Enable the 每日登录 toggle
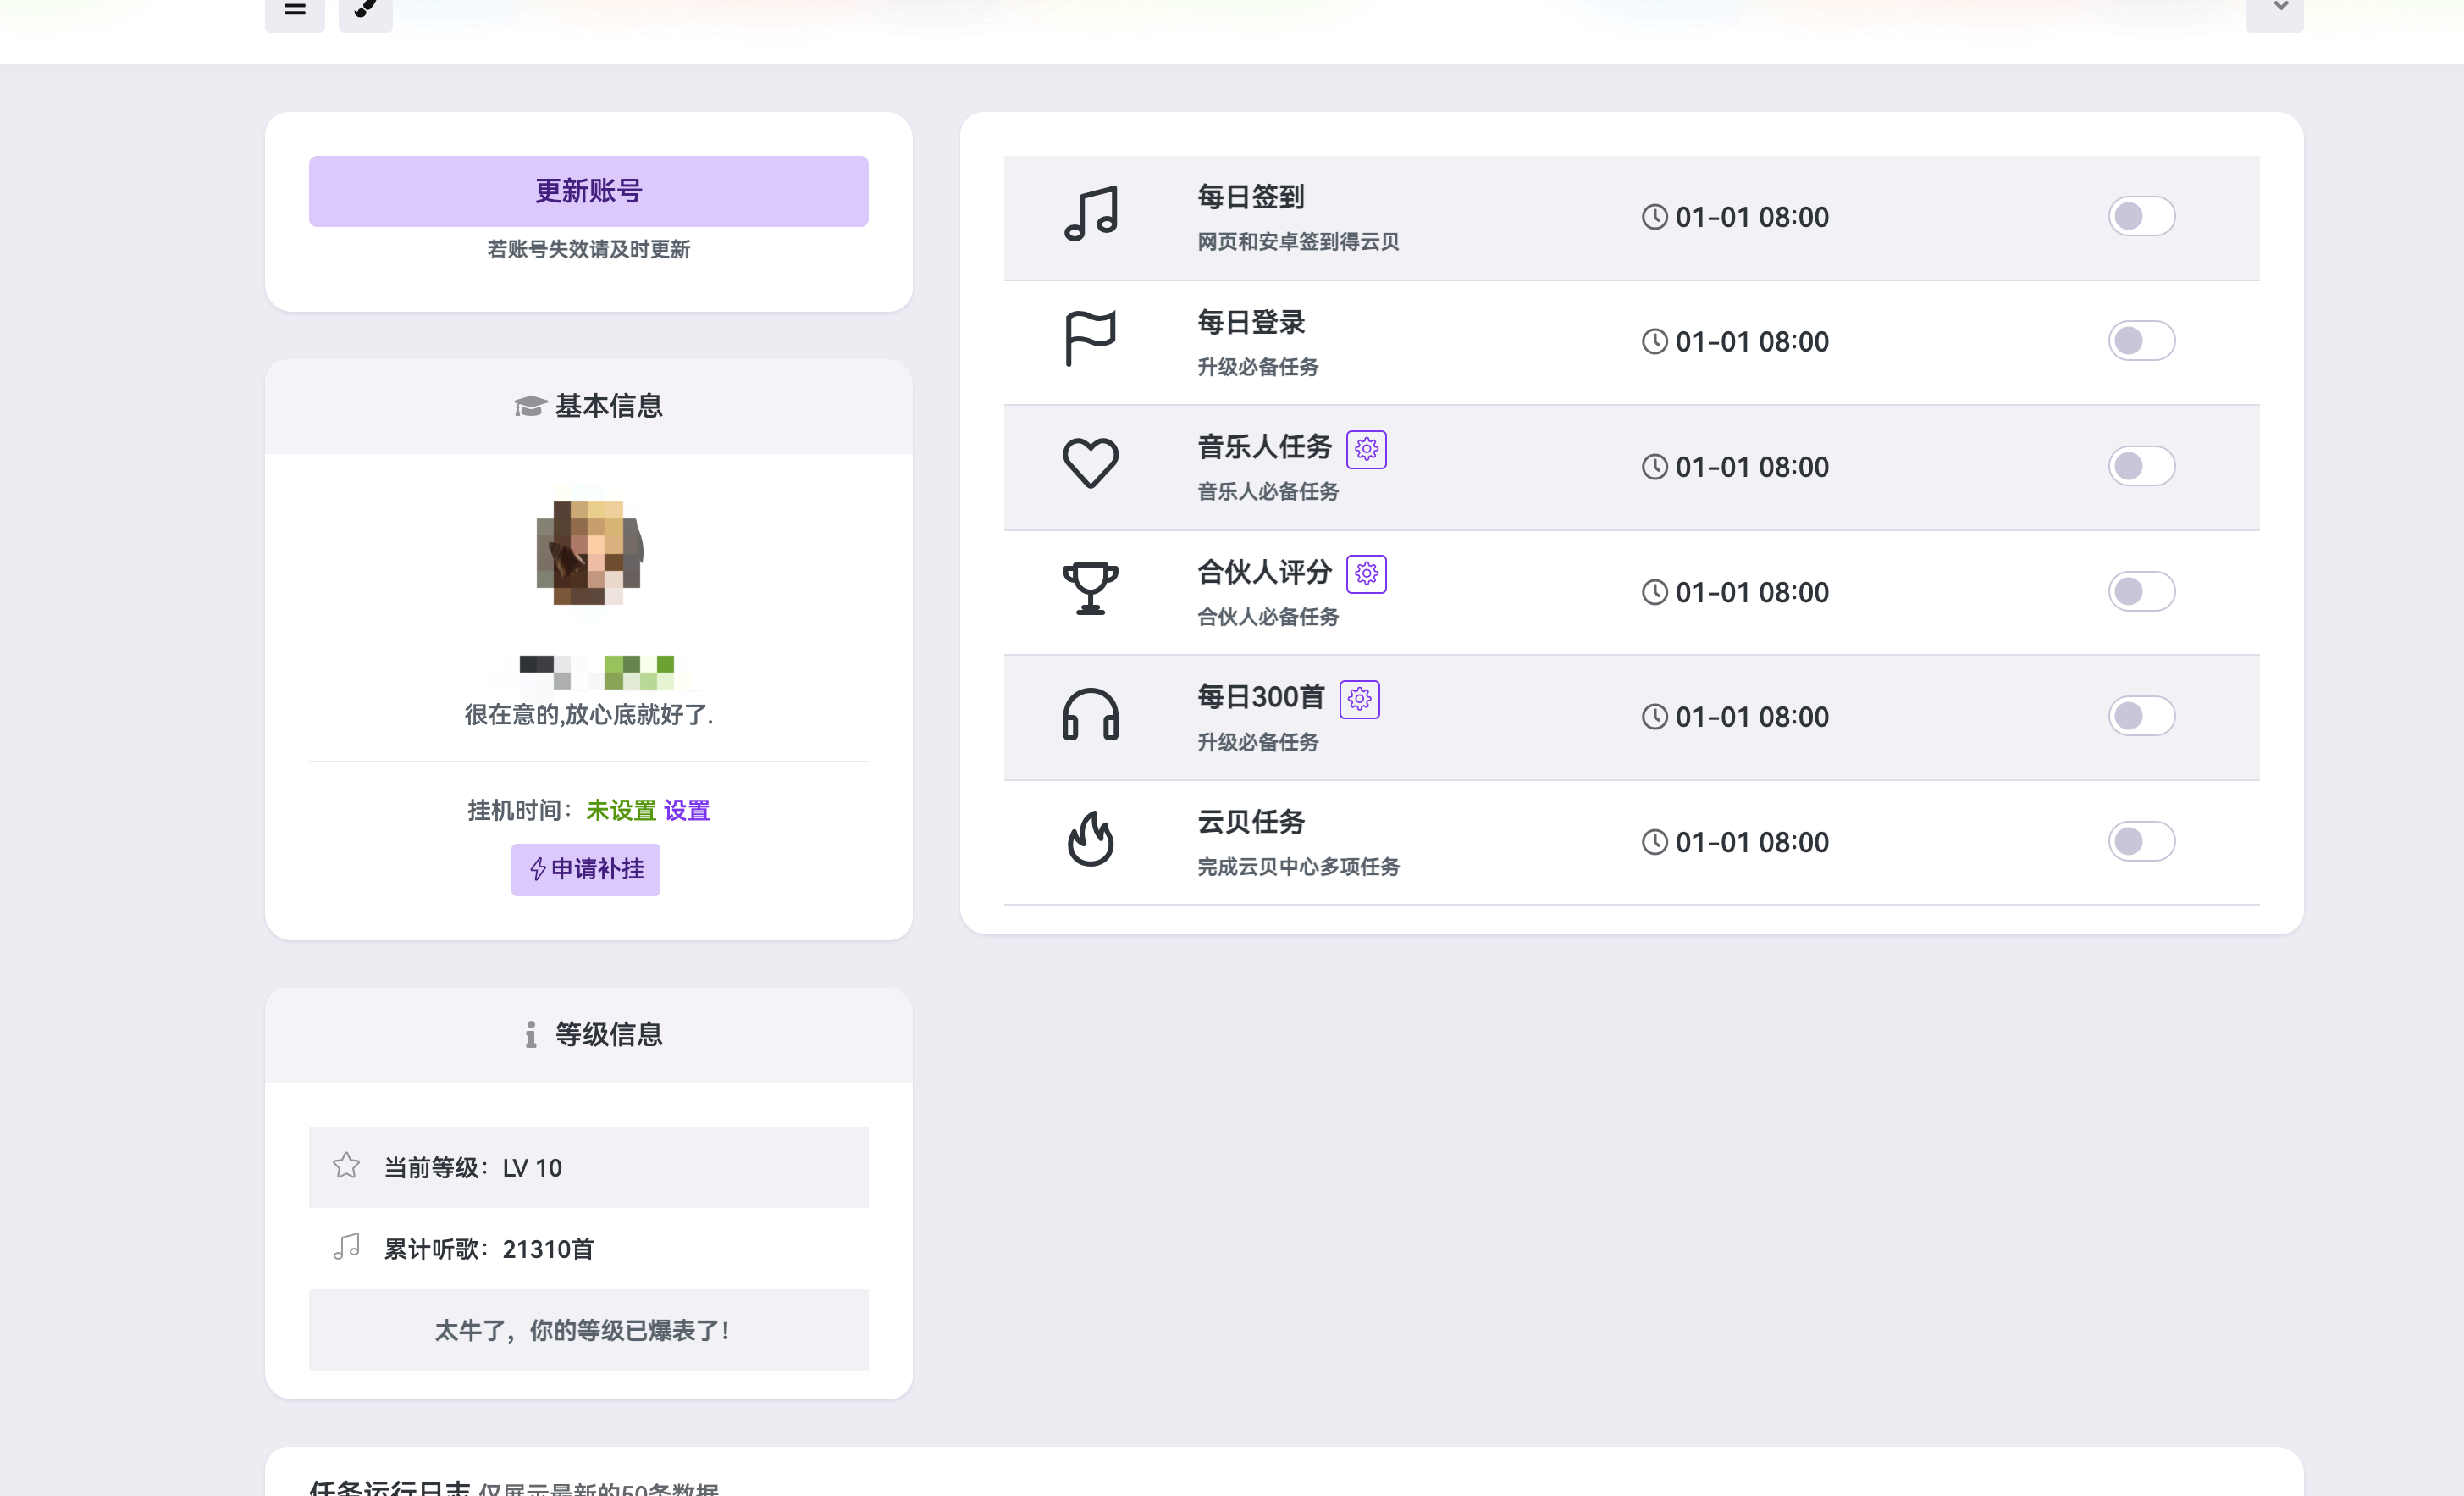 pyautogui.click(x=2142, y=341)
